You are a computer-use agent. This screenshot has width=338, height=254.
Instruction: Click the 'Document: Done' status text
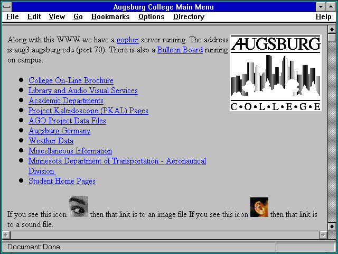tap(34, 247)
